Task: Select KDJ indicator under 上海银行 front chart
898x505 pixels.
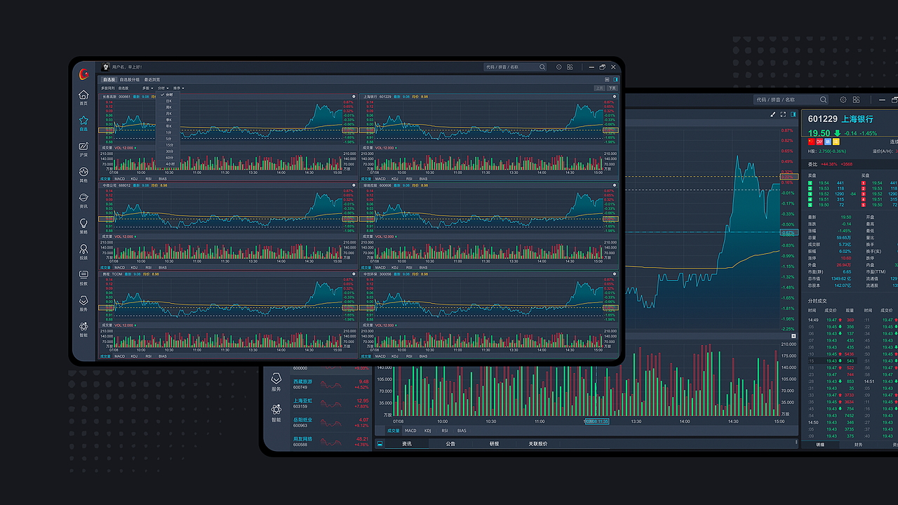Action: [395, 179]
